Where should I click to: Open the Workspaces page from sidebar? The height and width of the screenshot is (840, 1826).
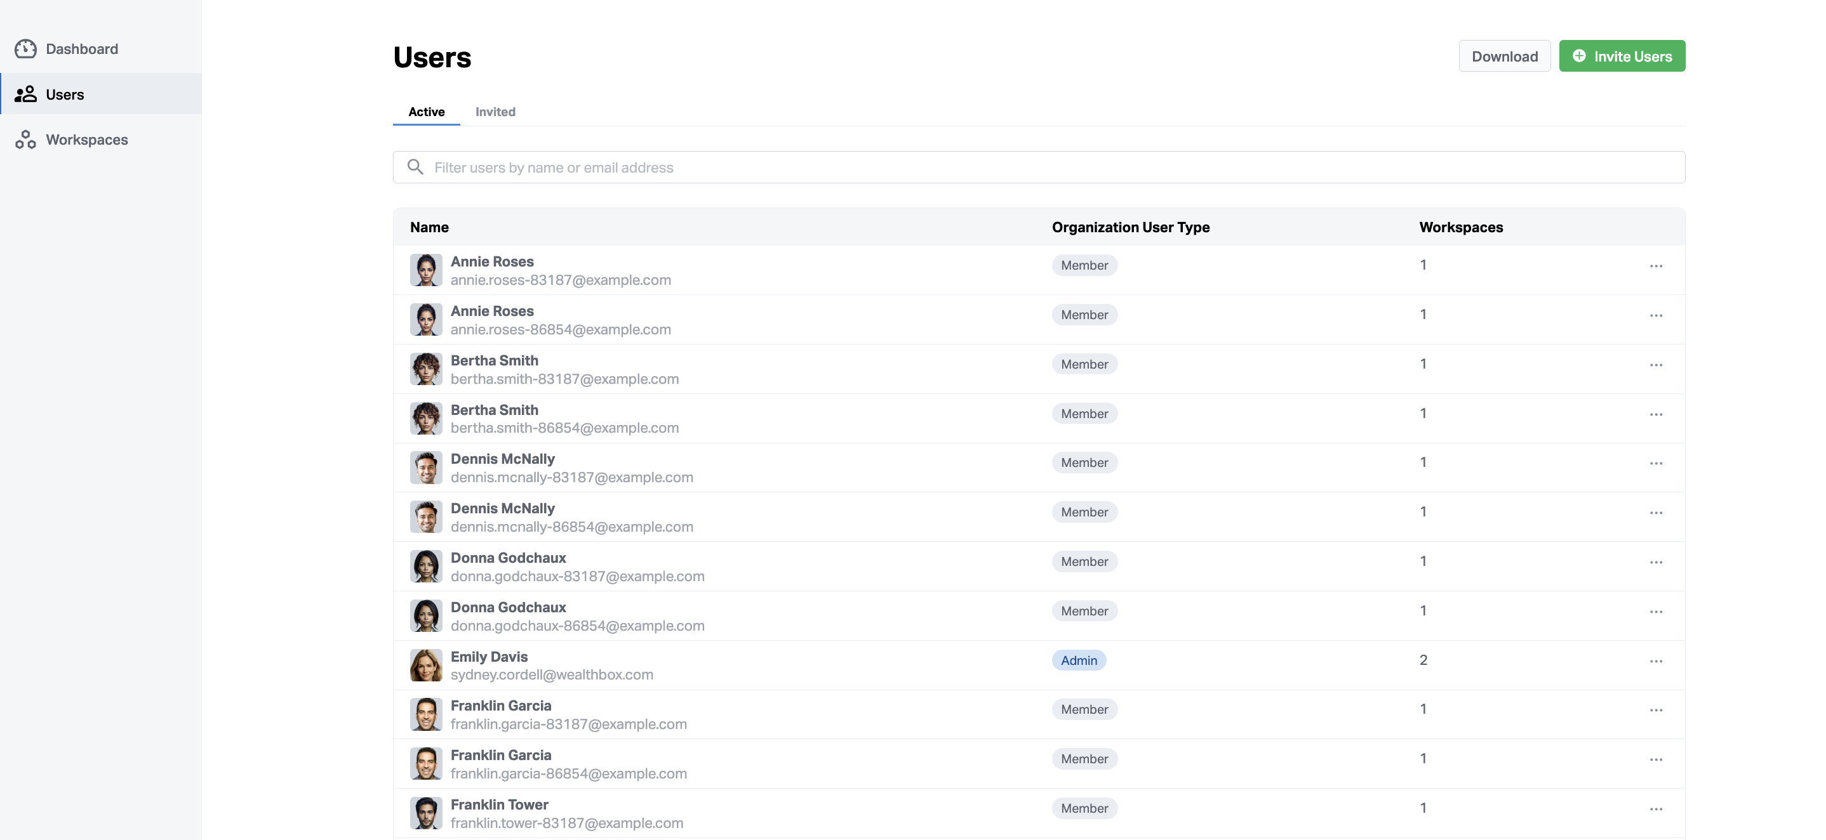pyautogui.click(x=86, y=140)
